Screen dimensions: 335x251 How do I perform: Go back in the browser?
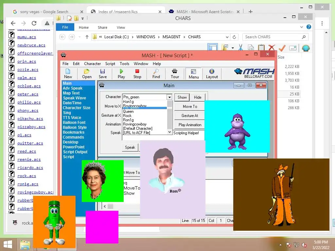[x=13, y=23]
